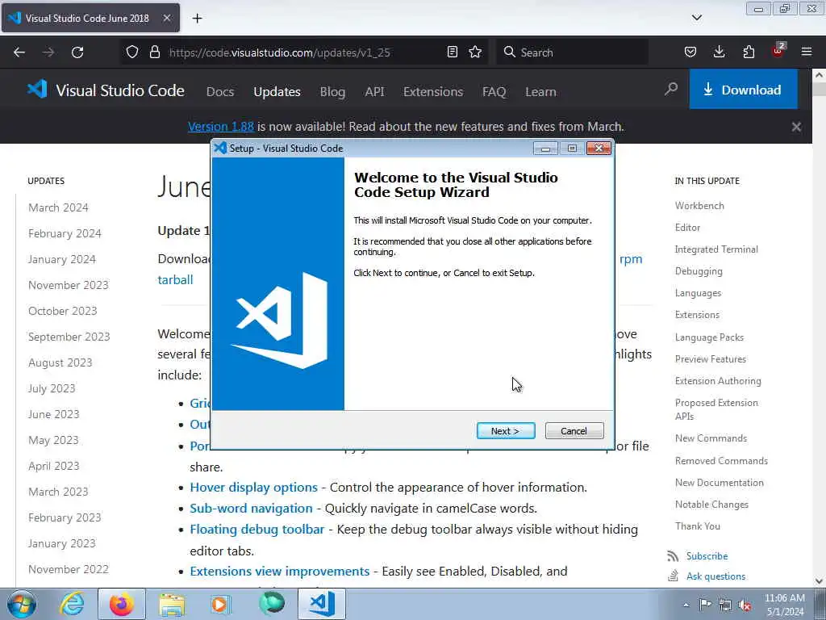Click Next in the Setup wizard
This screenshot has width=826, height=620.
coord(506,431)
